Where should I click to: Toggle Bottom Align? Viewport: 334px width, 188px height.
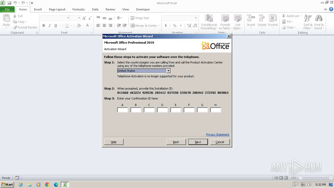point(110,18)
